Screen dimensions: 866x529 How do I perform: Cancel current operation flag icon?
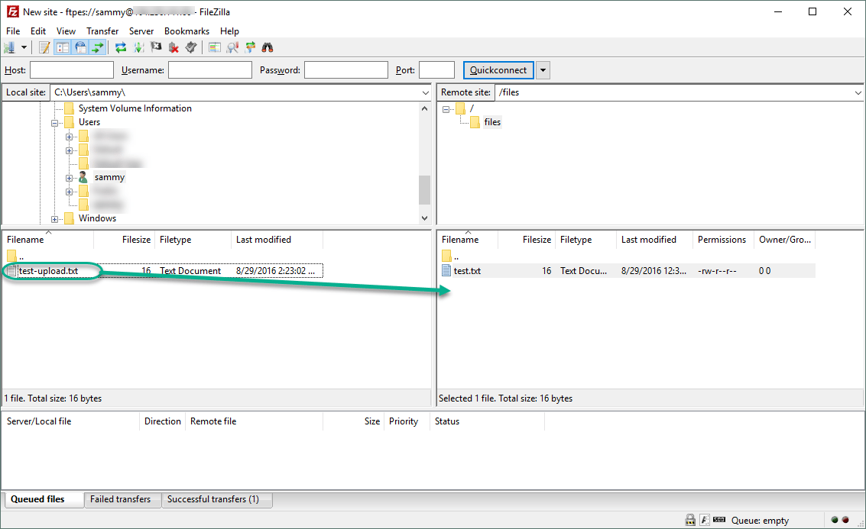click(156, 48)
